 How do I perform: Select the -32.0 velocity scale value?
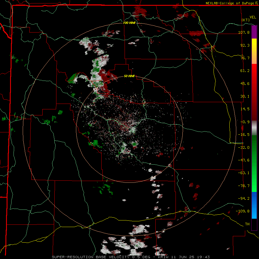[244, 148]
